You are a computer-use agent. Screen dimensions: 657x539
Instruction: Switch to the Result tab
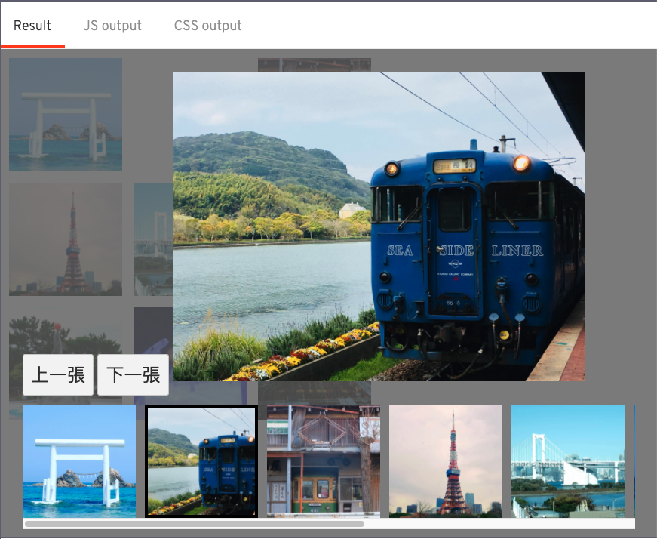(x=32, y=26)
